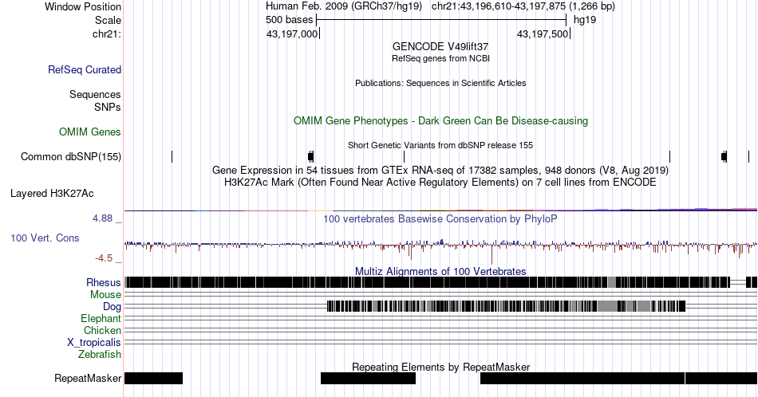Click the 'RefSeq genes from NCBI' title
This screenshot has height=397, width=758.
440,58
